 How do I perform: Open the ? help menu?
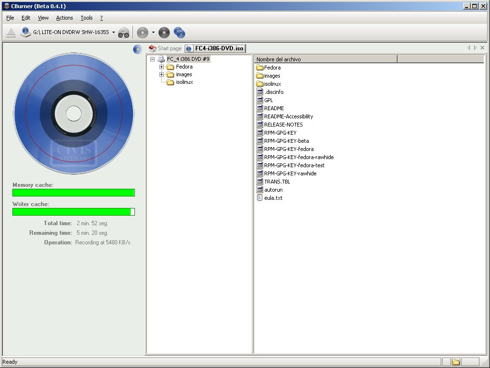click(101, 18)
